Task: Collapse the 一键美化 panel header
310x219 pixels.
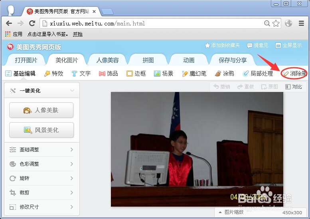Action: pos(42,90)
